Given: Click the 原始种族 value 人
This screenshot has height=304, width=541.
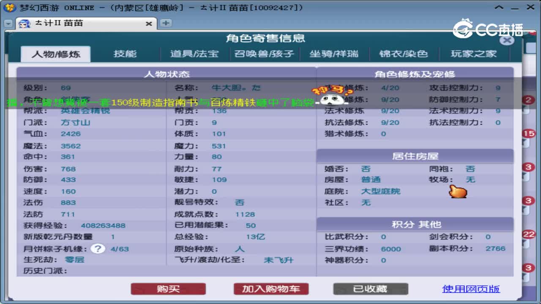Looking at the screenshot, I should [x=240, y=249].
